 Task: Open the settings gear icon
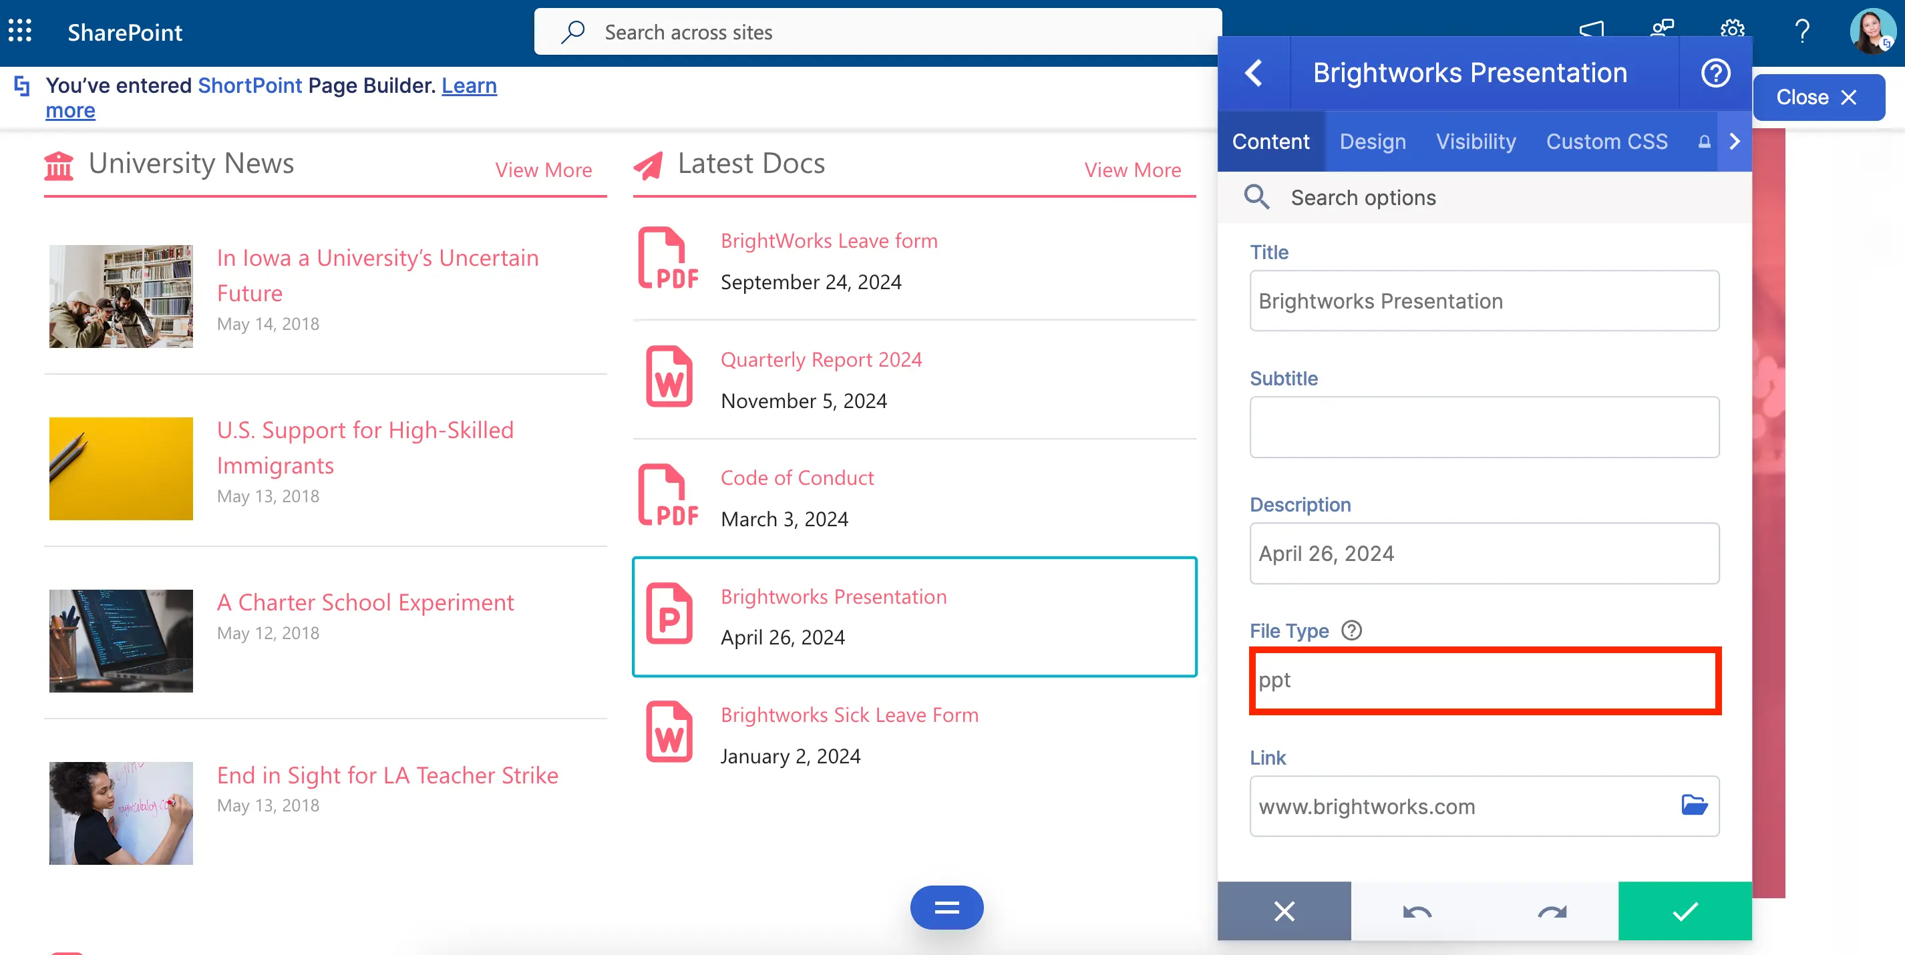point(1732,29)
